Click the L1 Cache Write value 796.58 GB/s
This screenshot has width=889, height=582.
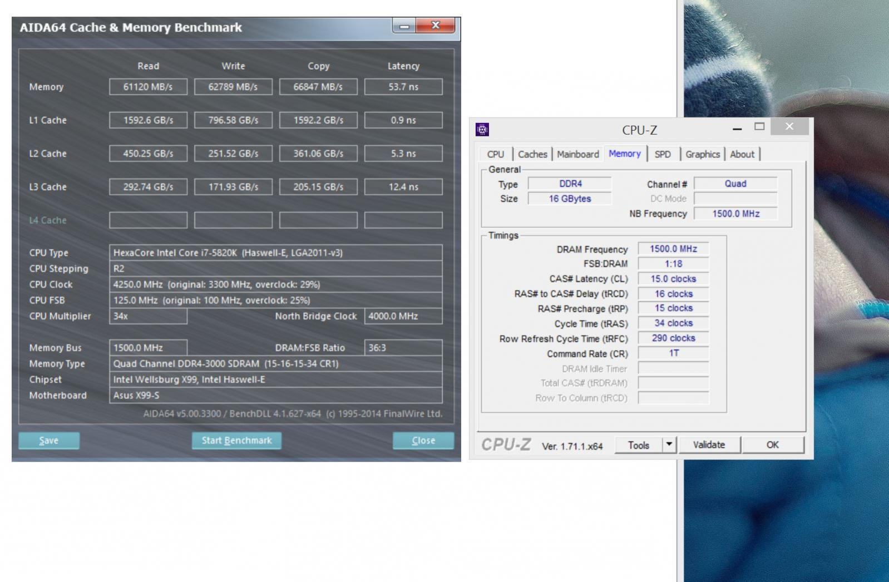[233, 120]
